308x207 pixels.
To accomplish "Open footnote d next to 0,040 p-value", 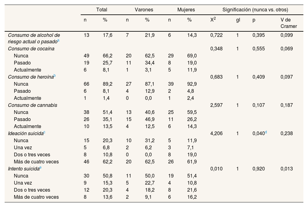I will 267,132.
